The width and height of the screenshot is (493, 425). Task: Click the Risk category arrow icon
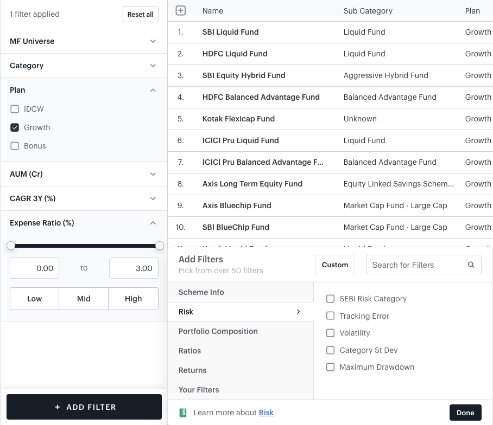pos(299,312)
